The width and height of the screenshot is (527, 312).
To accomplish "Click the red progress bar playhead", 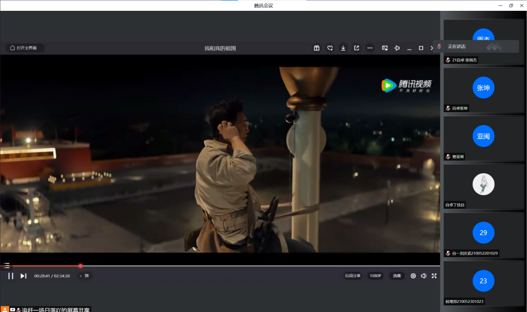I will [x=80, y=265].
